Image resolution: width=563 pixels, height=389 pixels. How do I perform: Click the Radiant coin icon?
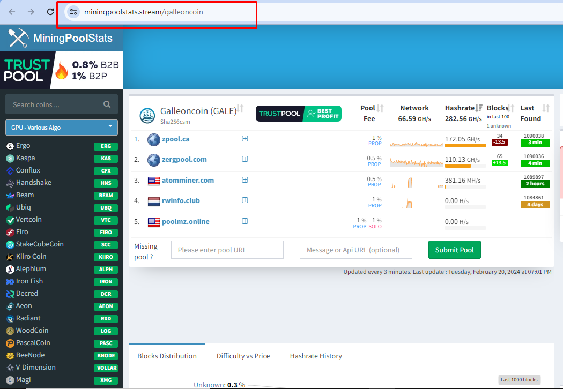tap(10, 318)
